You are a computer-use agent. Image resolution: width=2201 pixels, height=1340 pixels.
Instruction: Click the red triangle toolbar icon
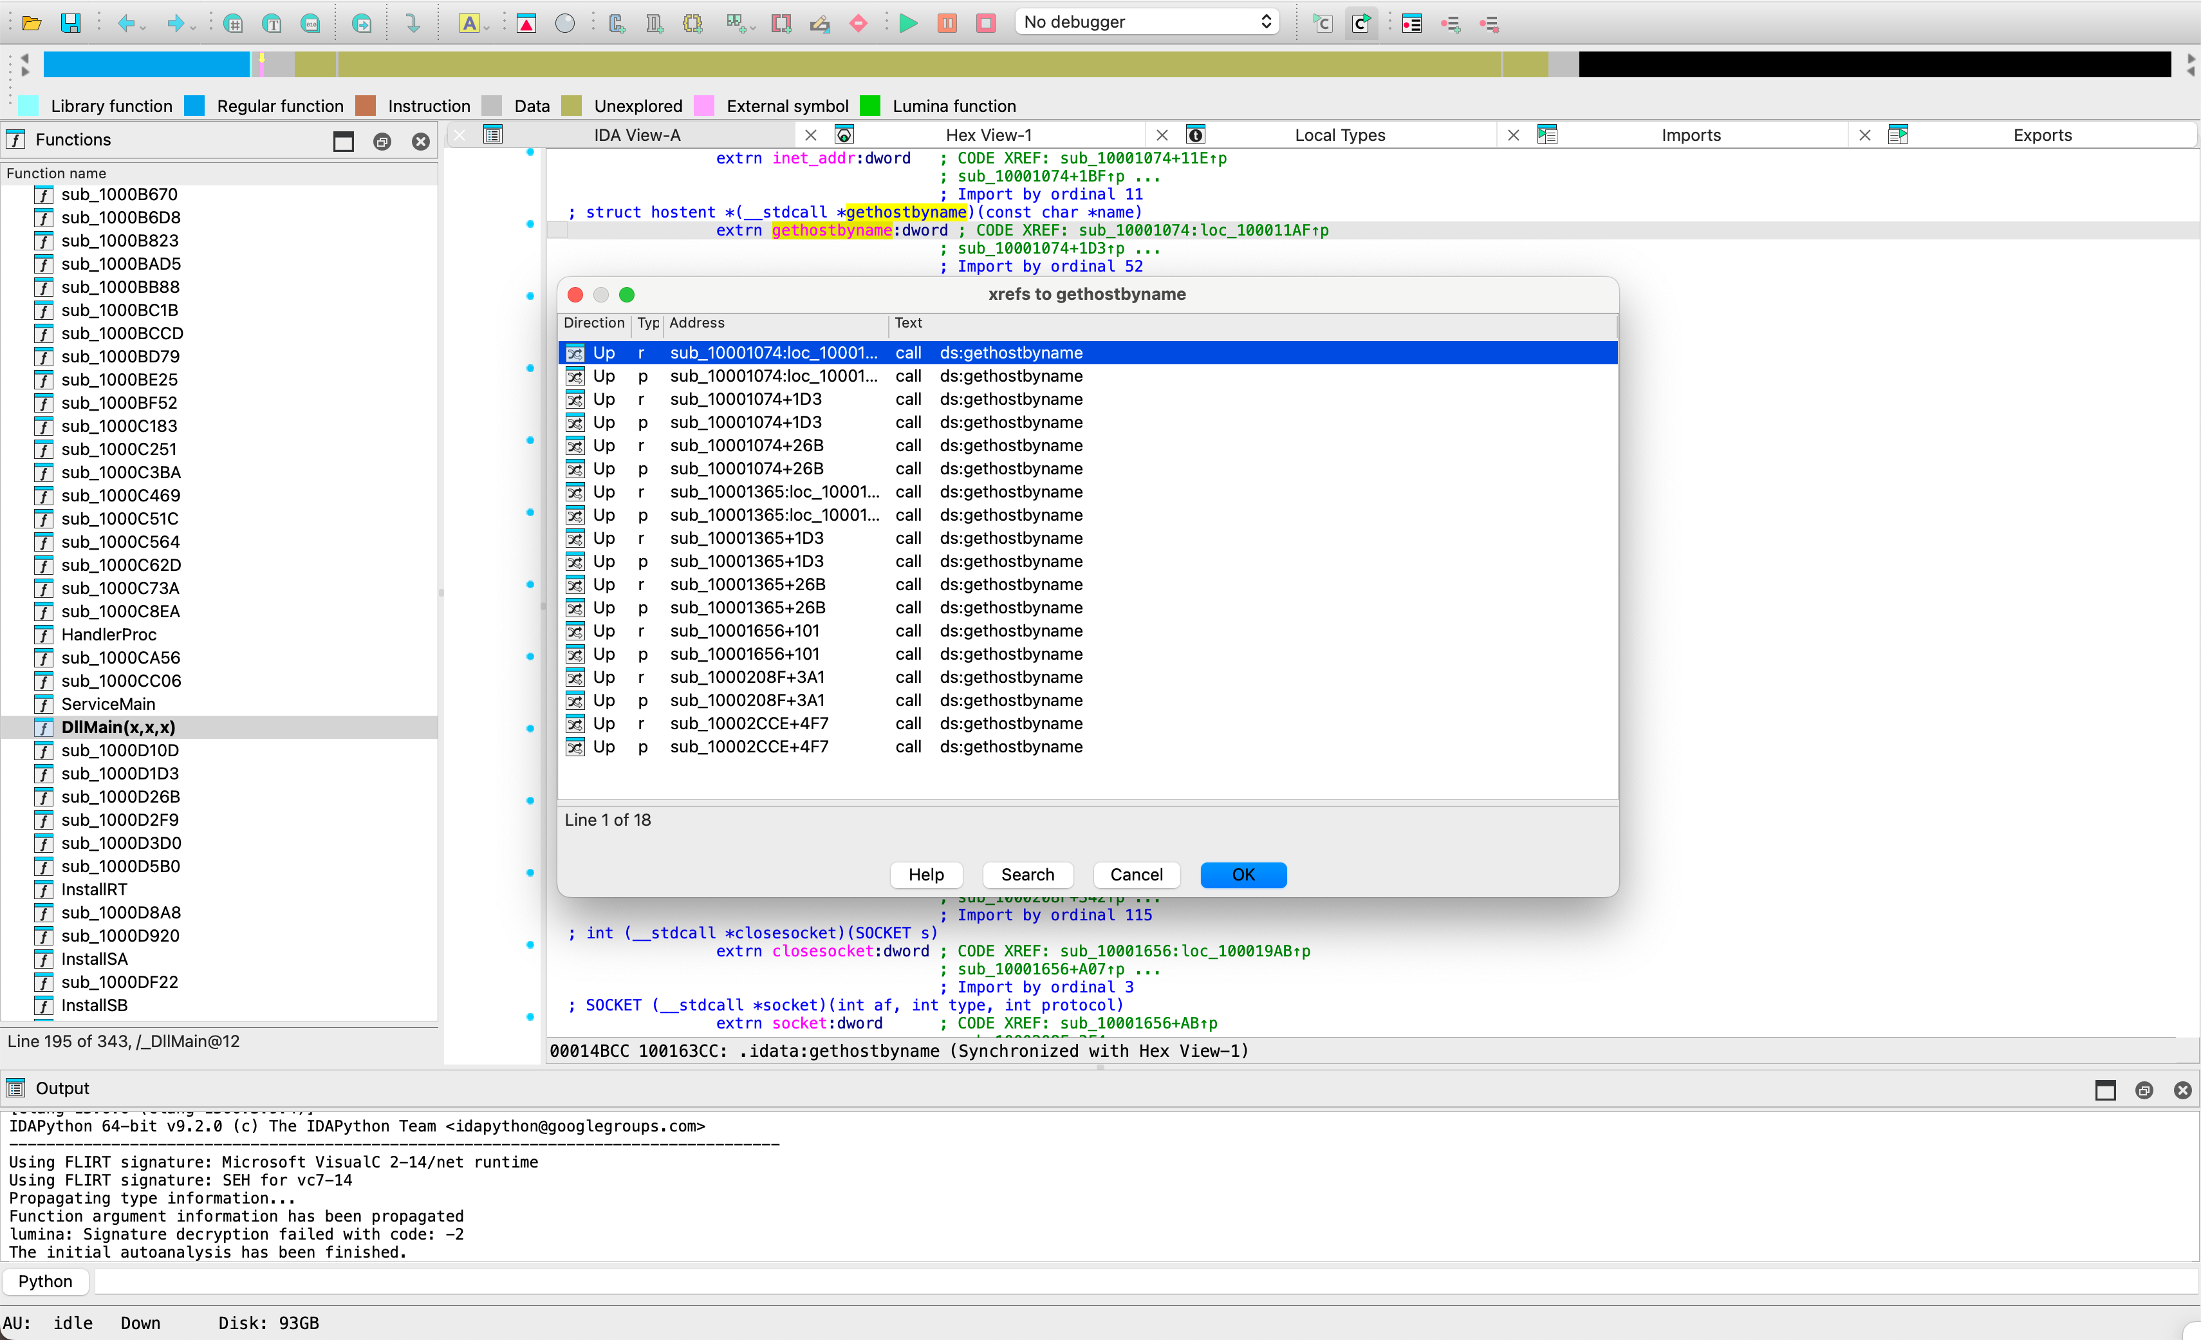click(526, 23)
